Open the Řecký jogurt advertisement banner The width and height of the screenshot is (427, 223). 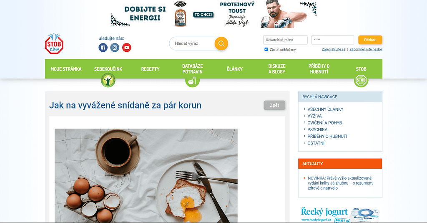click(340, 214)
